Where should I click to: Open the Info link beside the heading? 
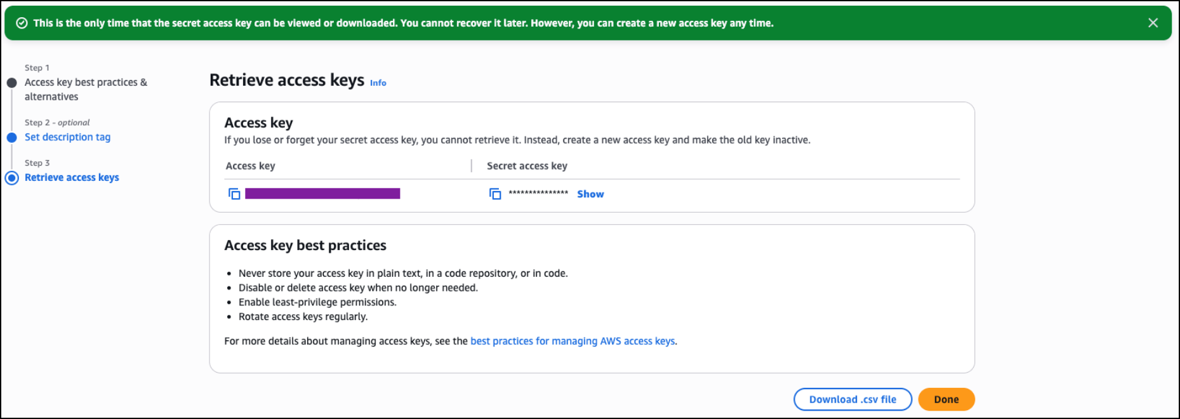coord(378,83)
